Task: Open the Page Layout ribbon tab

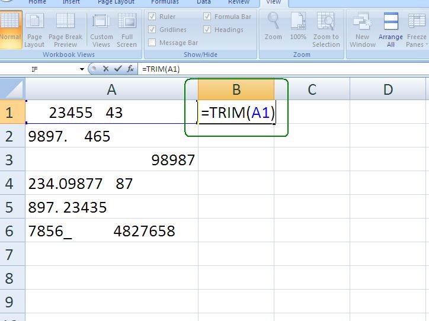Action: click(116, 2)
